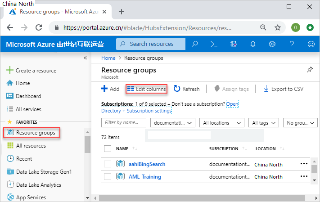Screen dimensions: 320x202
Task: Open the help question mark
Action: coord(292,44)
